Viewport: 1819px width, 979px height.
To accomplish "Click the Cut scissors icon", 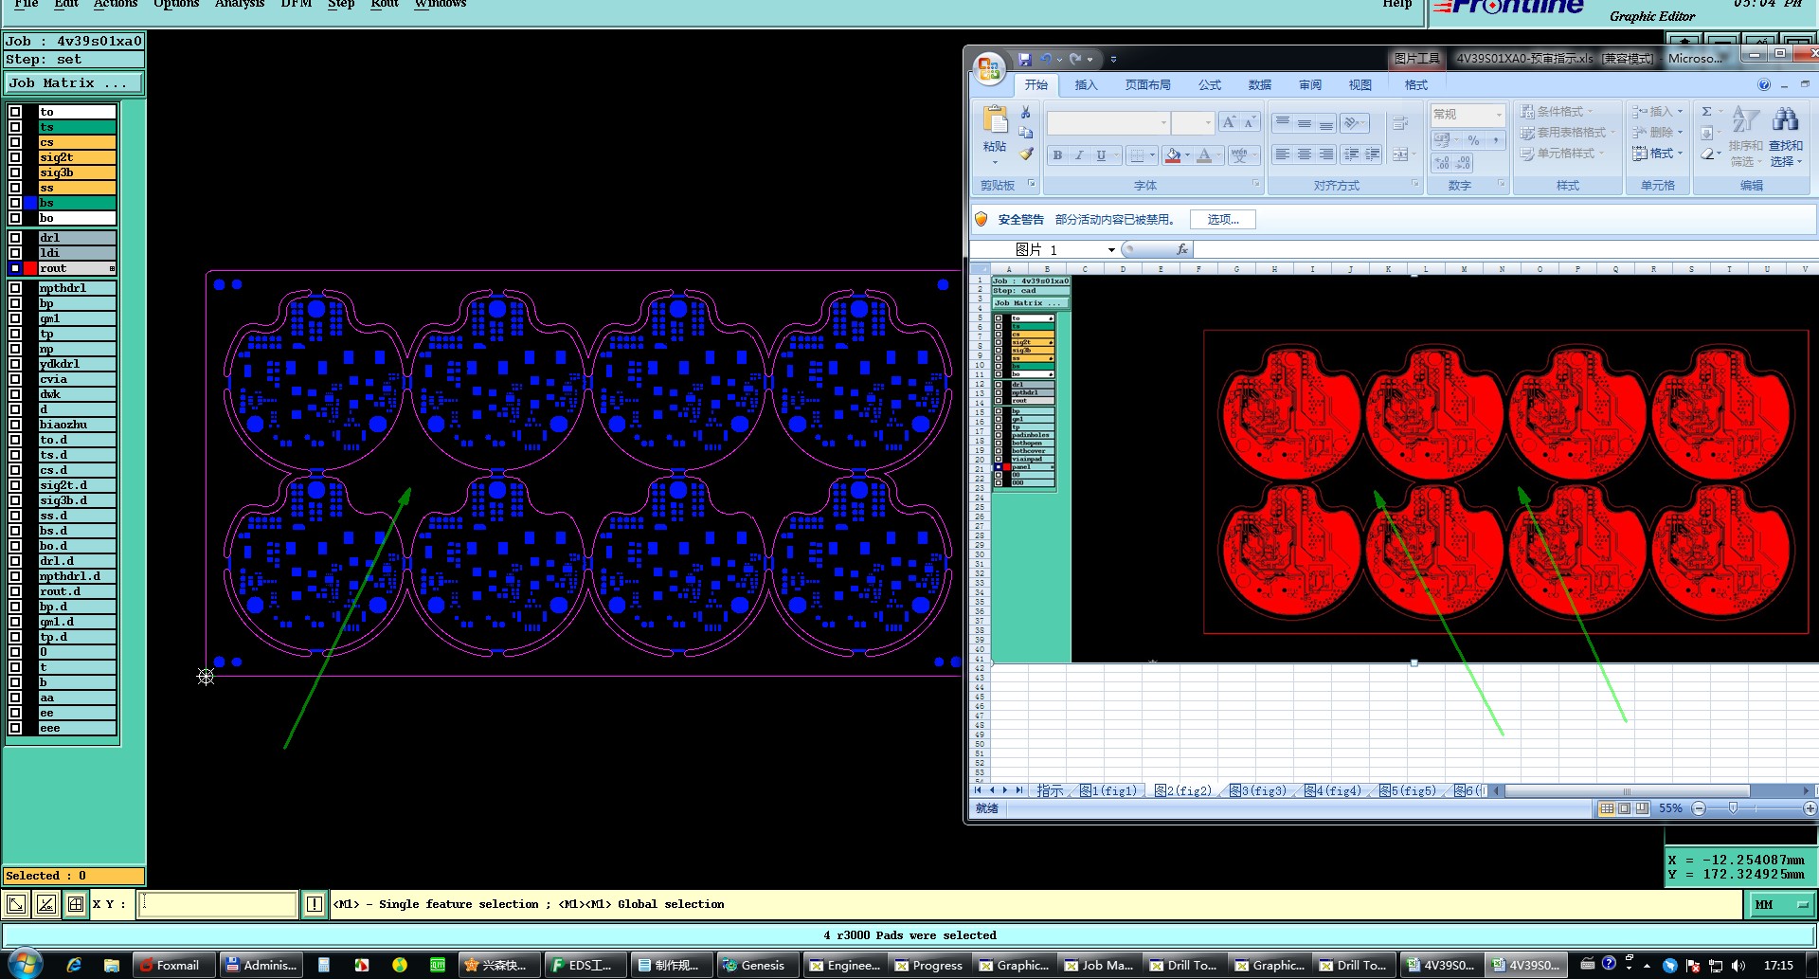I will [1025, 113].
